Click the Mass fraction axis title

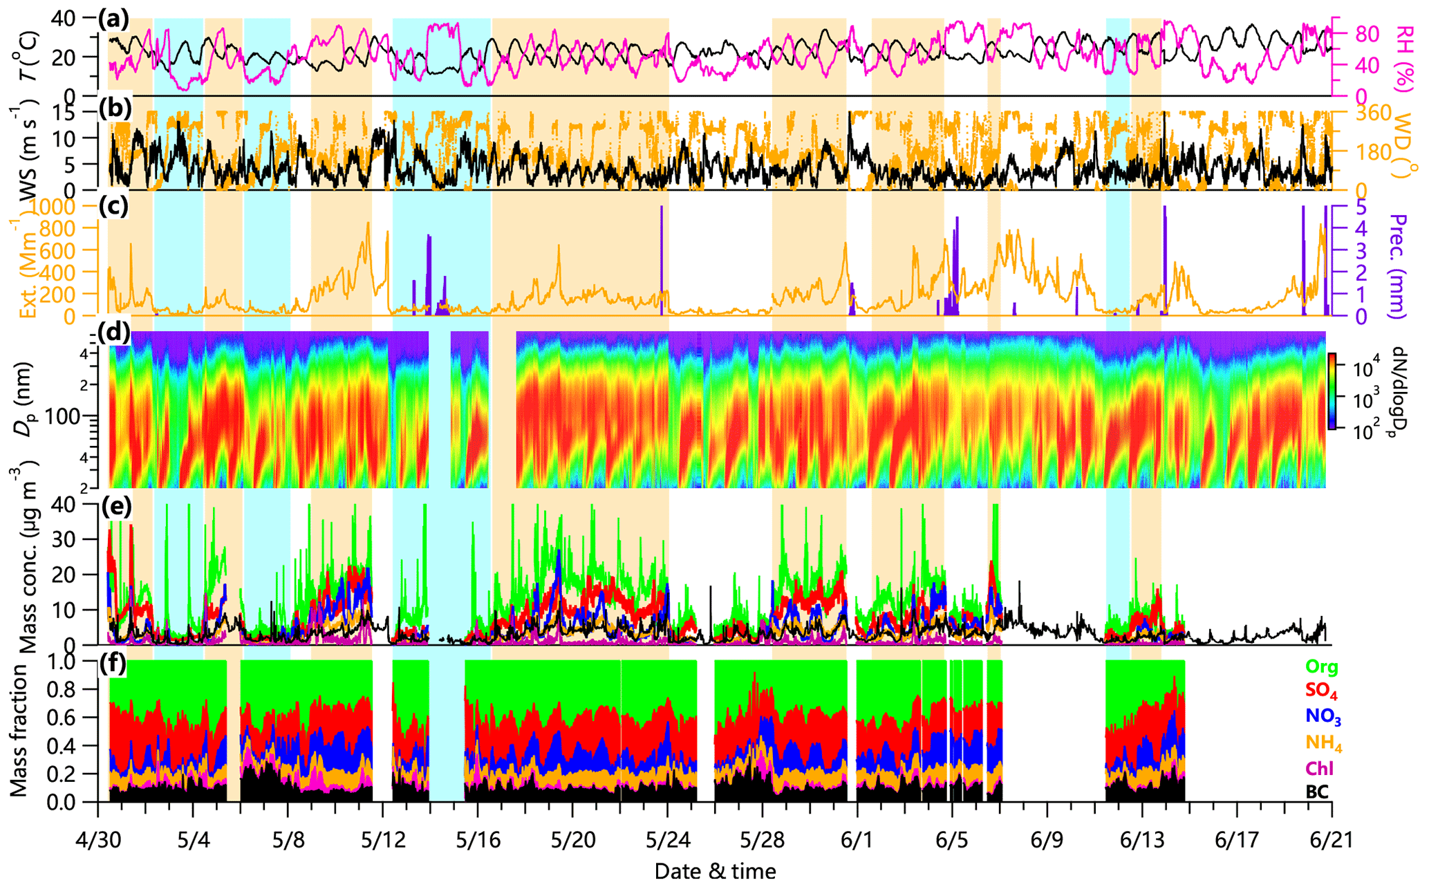[19, 729]
